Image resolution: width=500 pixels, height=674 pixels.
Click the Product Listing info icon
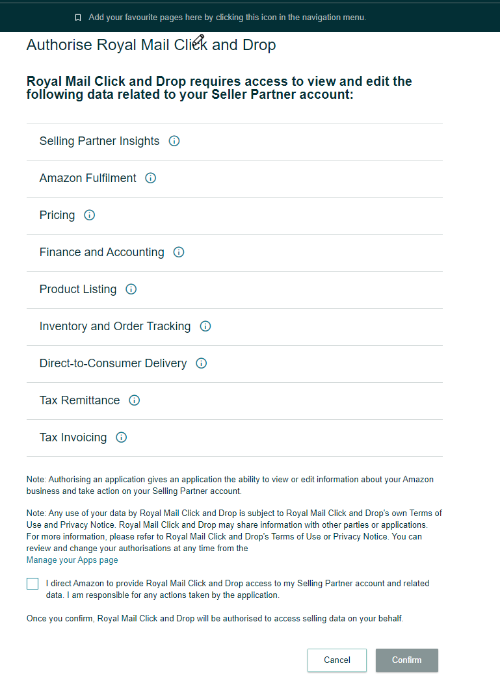click(x=131, y=289)
